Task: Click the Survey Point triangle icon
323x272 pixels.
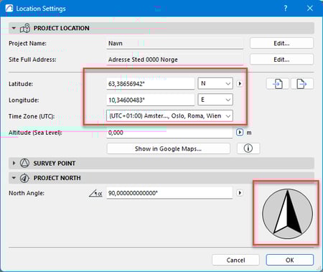Action: click(24, 163)
